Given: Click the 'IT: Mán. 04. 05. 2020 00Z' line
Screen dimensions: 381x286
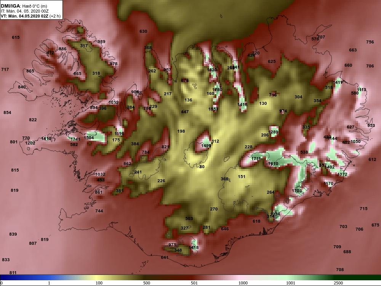Looking at the screenshot, I should [x=25, y=11].
